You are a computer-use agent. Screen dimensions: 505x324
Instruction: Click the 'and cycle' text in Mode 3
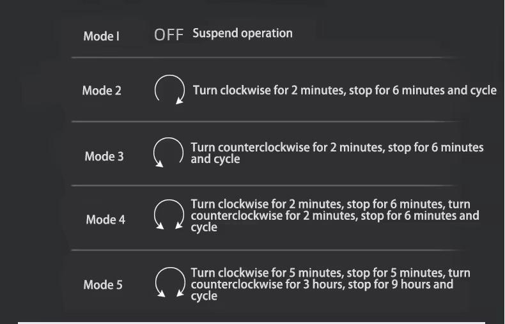(x=215, y=159)
